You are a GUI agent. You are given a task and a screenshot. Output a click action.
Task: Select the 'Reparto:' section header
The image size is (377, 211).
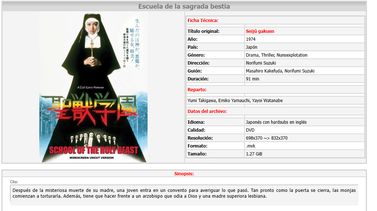coord(197,90)
